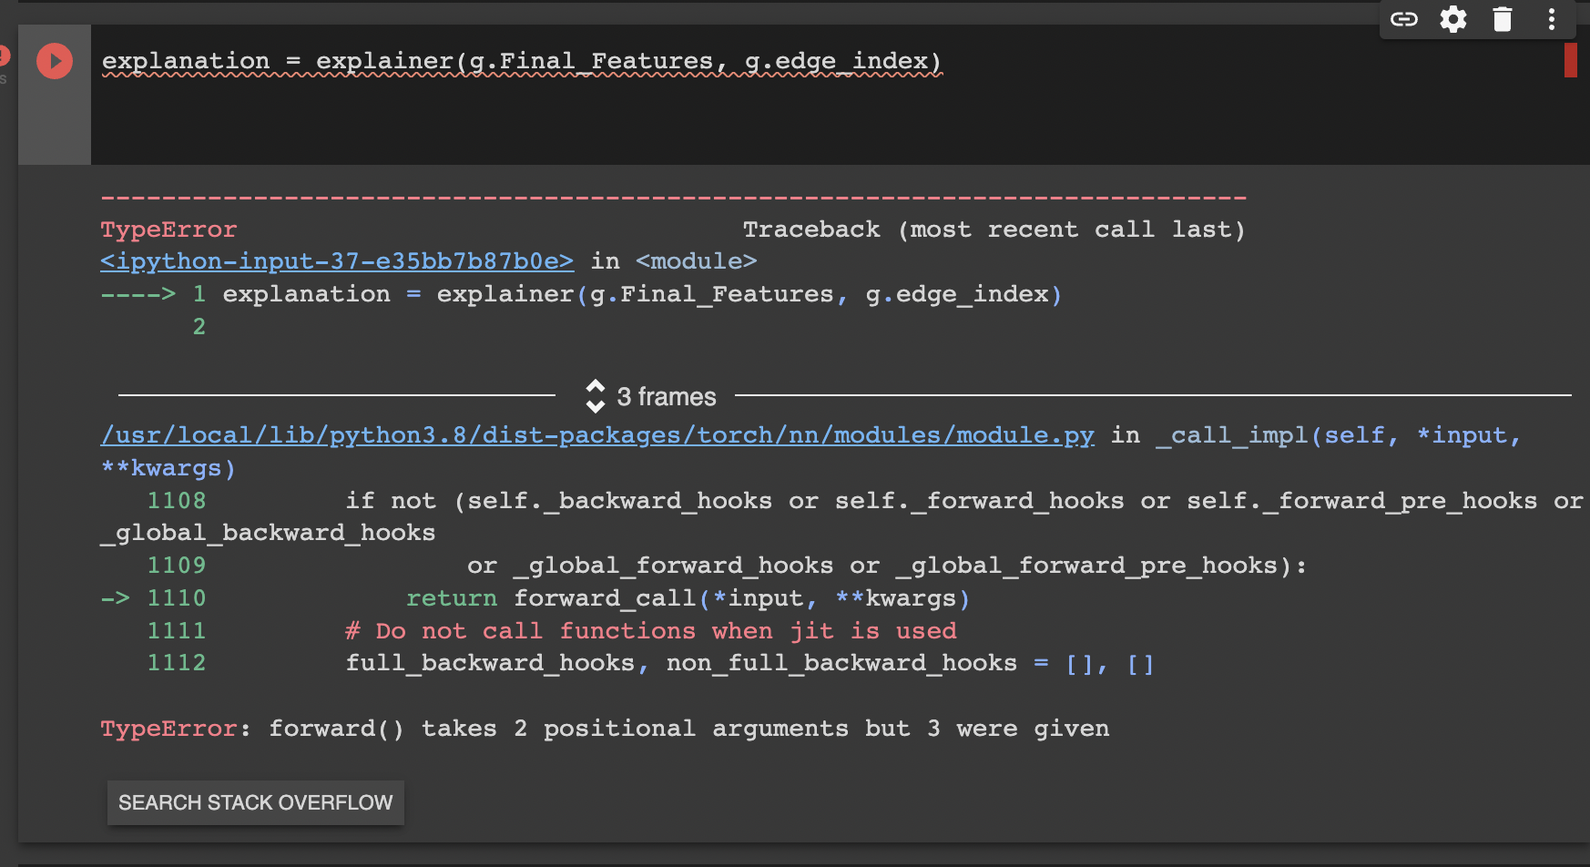Screen dimensions: 1590x867
Task: Click line 1108 'if not (self._backward_hooks' text
Action: (558, 501)
